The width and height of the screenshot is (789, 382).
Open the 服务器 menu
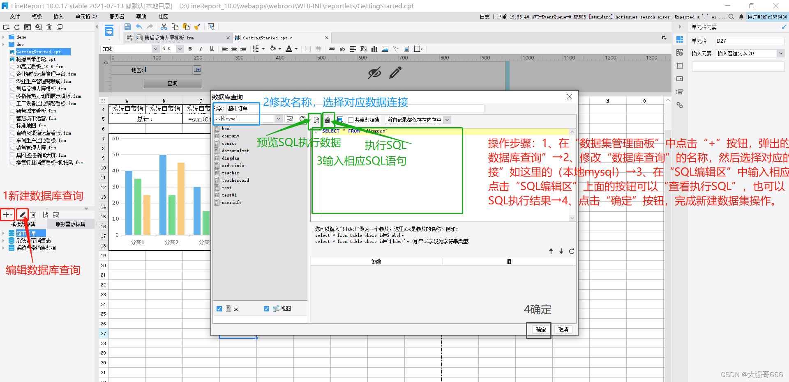tap(117, 16)
